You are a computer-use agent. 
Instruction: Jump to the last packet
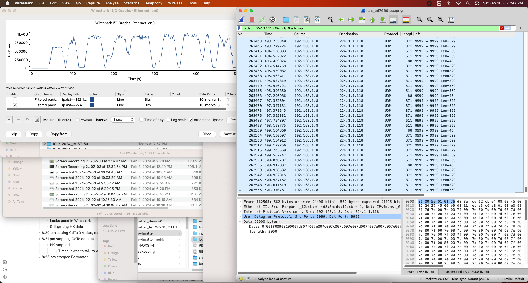pos(383,20)
